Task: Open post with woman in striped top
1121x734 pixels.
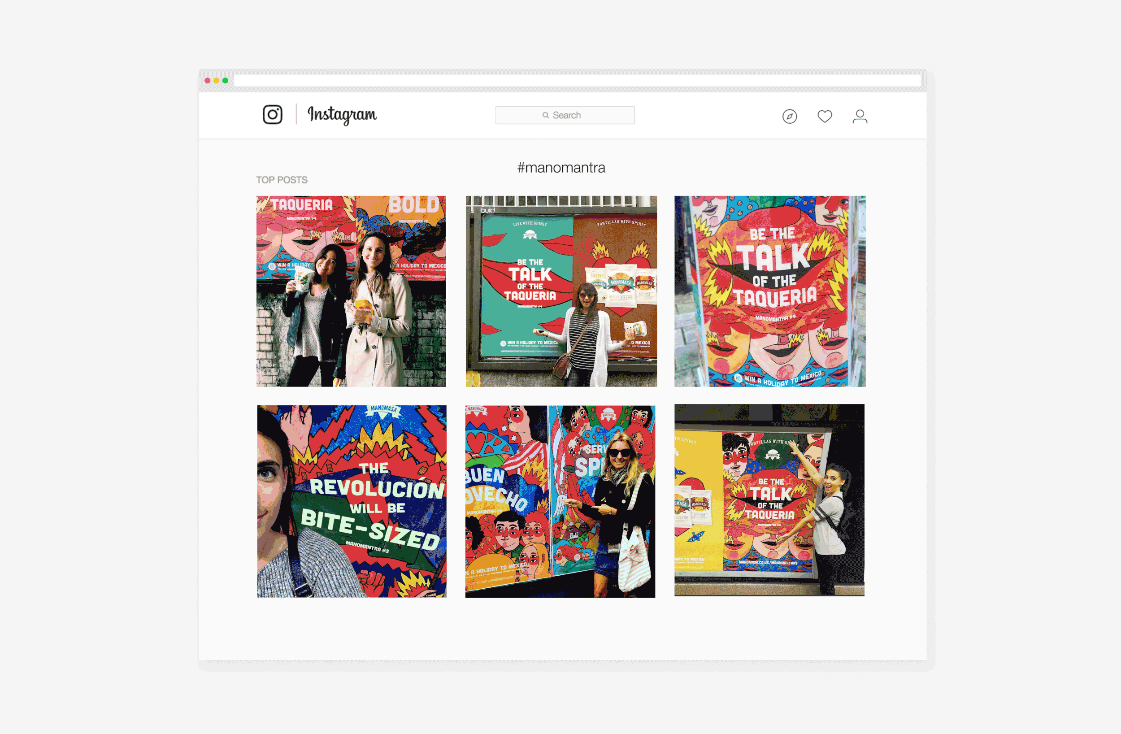Action: [561, 291]
